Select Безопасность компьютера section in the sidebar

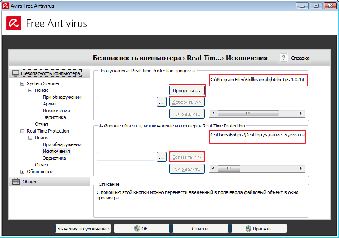coord(51,73)
